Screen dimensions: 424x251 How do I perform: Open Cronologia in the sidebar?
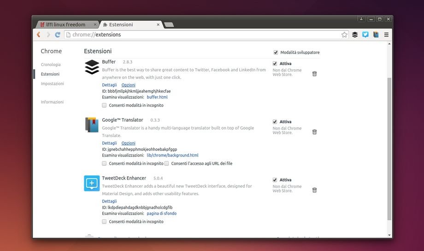tap(51, 65)
